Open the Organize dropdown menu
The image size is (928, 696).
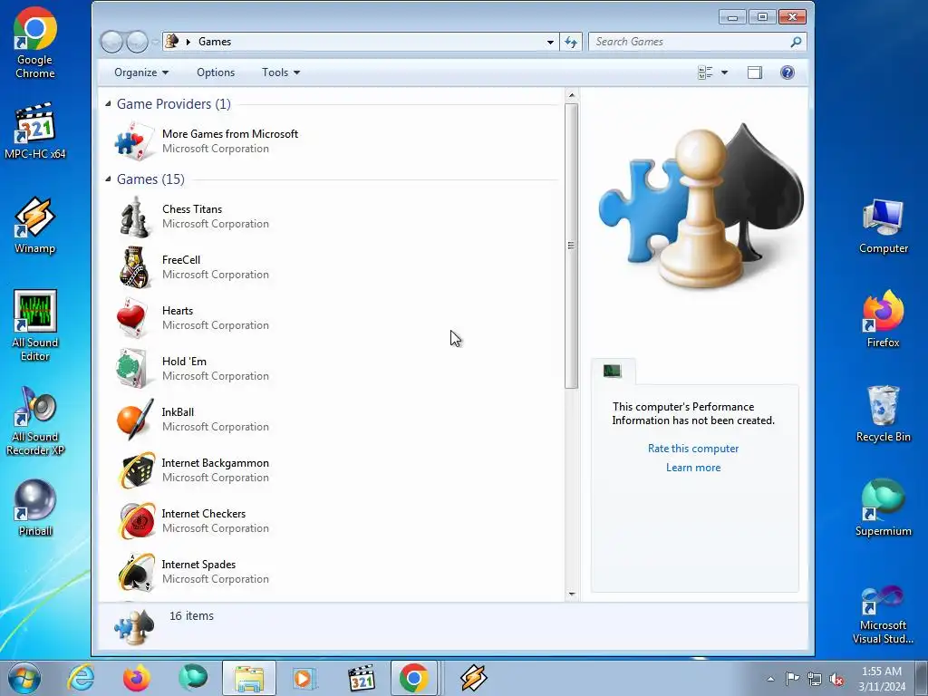point(140,72)
